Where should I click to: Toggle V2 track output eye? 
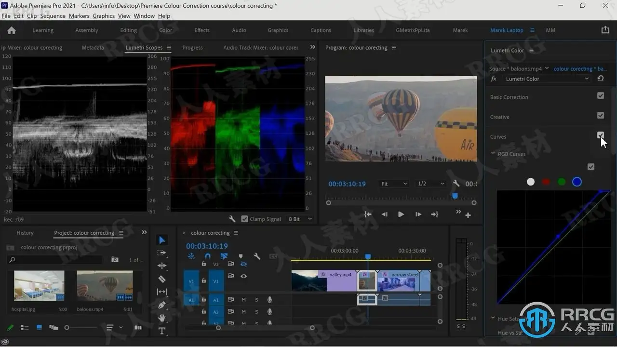pyautogui.click(x=244, y=264)
